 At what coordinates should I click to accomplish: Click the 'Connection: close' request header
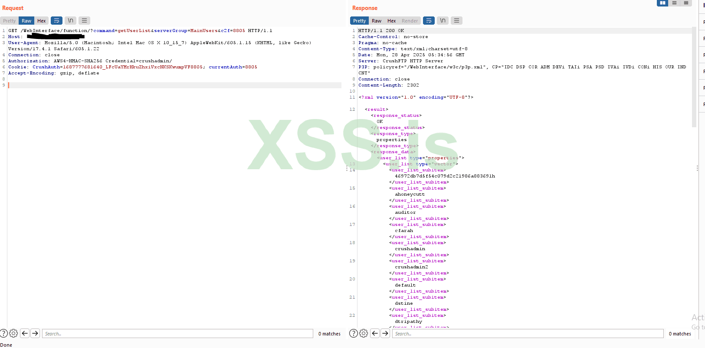34,55
